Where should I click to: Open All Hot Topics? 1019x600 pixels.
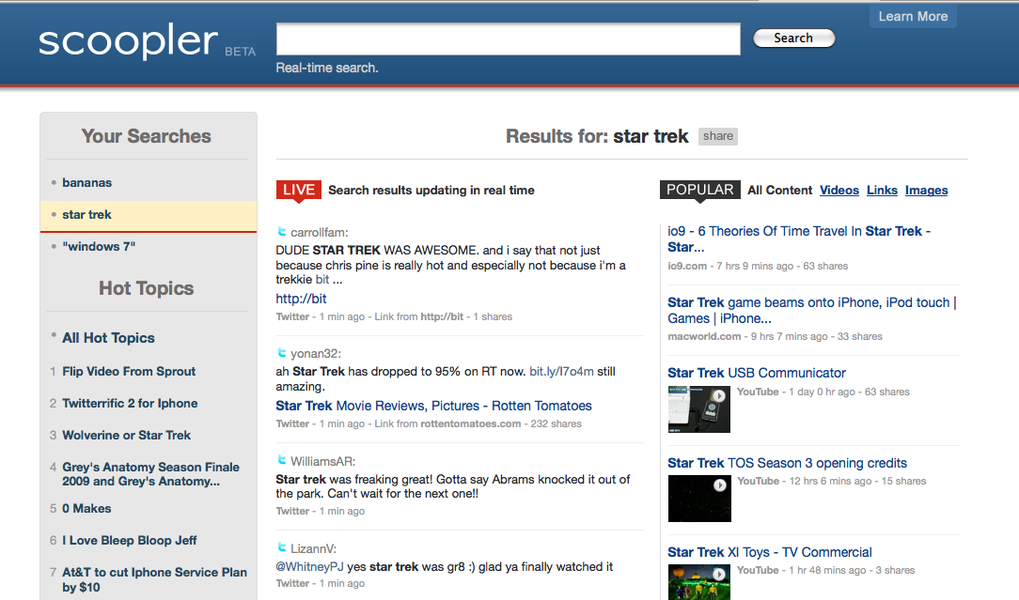(108, 338)
